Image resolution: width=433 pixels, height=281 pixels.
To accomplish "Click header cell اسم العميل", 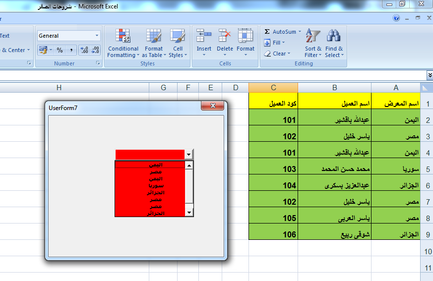I will [335, 101].
